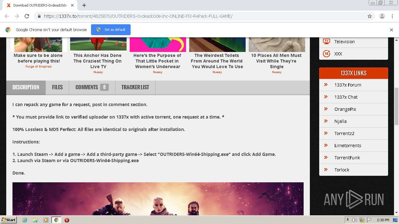Switch to the Files tab
This screenshot has height=224, width=399.
tap(57, 87)
